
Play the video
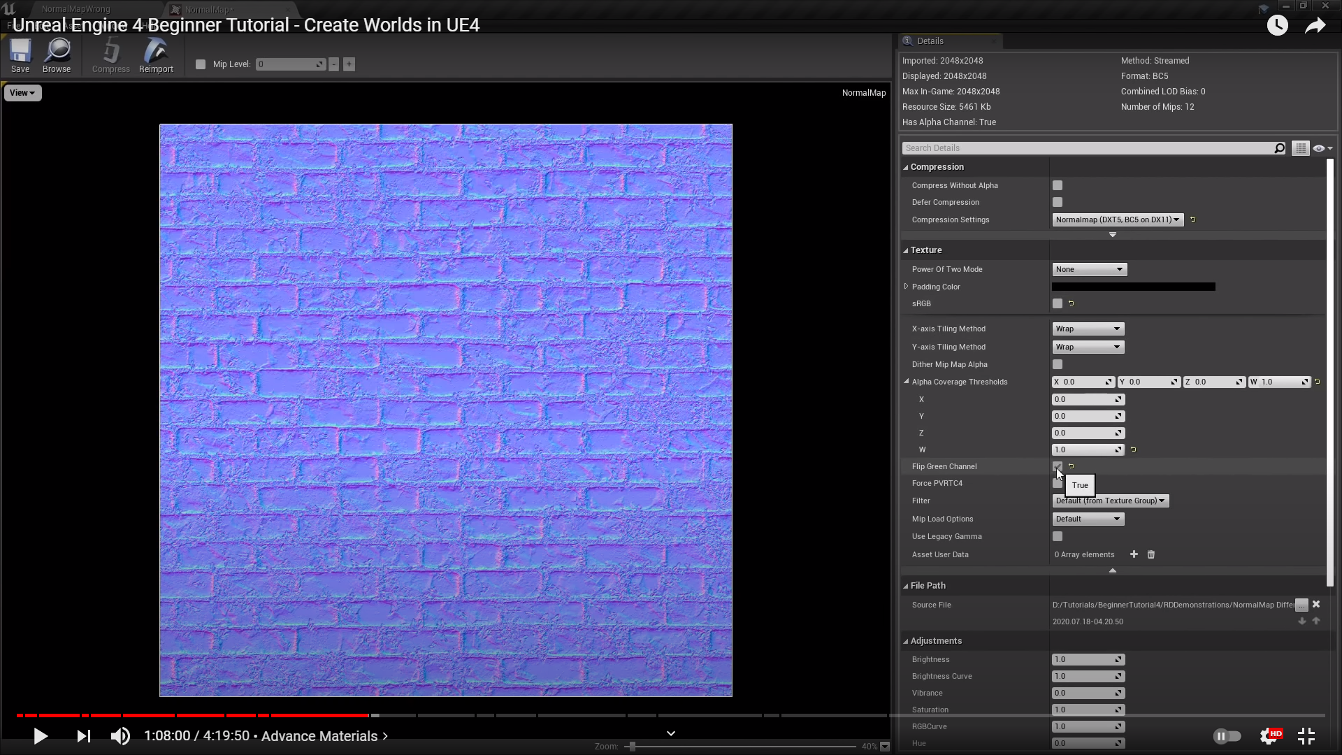41,735
